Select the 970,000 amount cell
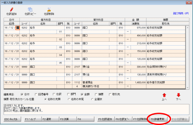The height and width of the screenshot is (125, 193). [135, 28]
